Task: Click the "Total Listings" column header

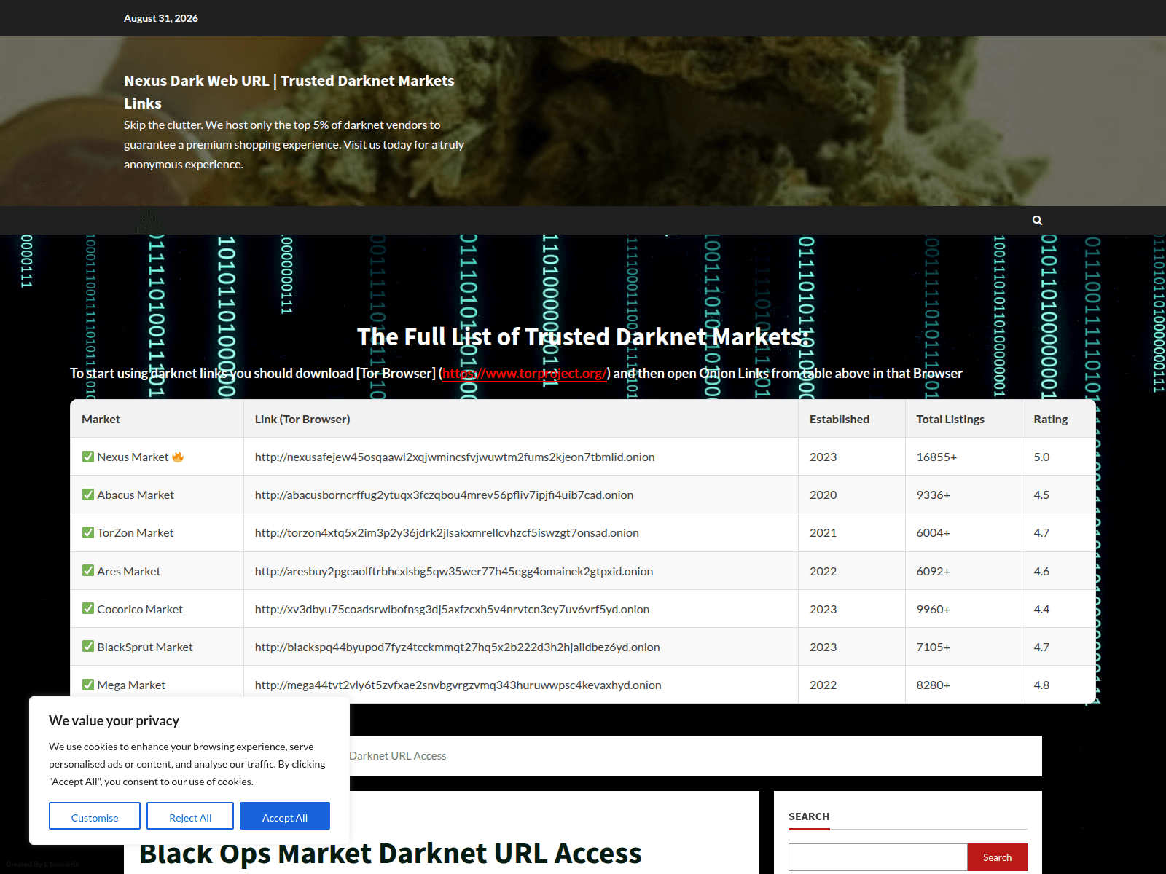Action: [950, 419]
